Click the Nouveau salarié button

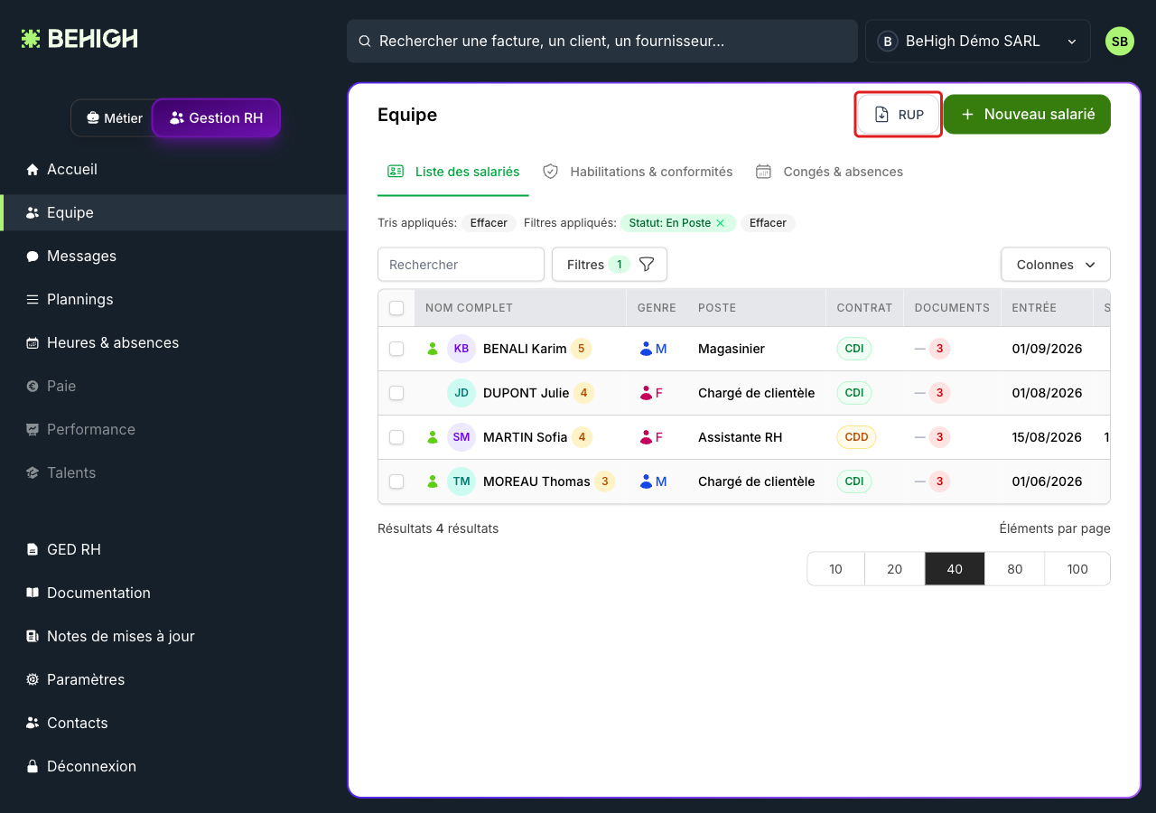click(1028, 115)
